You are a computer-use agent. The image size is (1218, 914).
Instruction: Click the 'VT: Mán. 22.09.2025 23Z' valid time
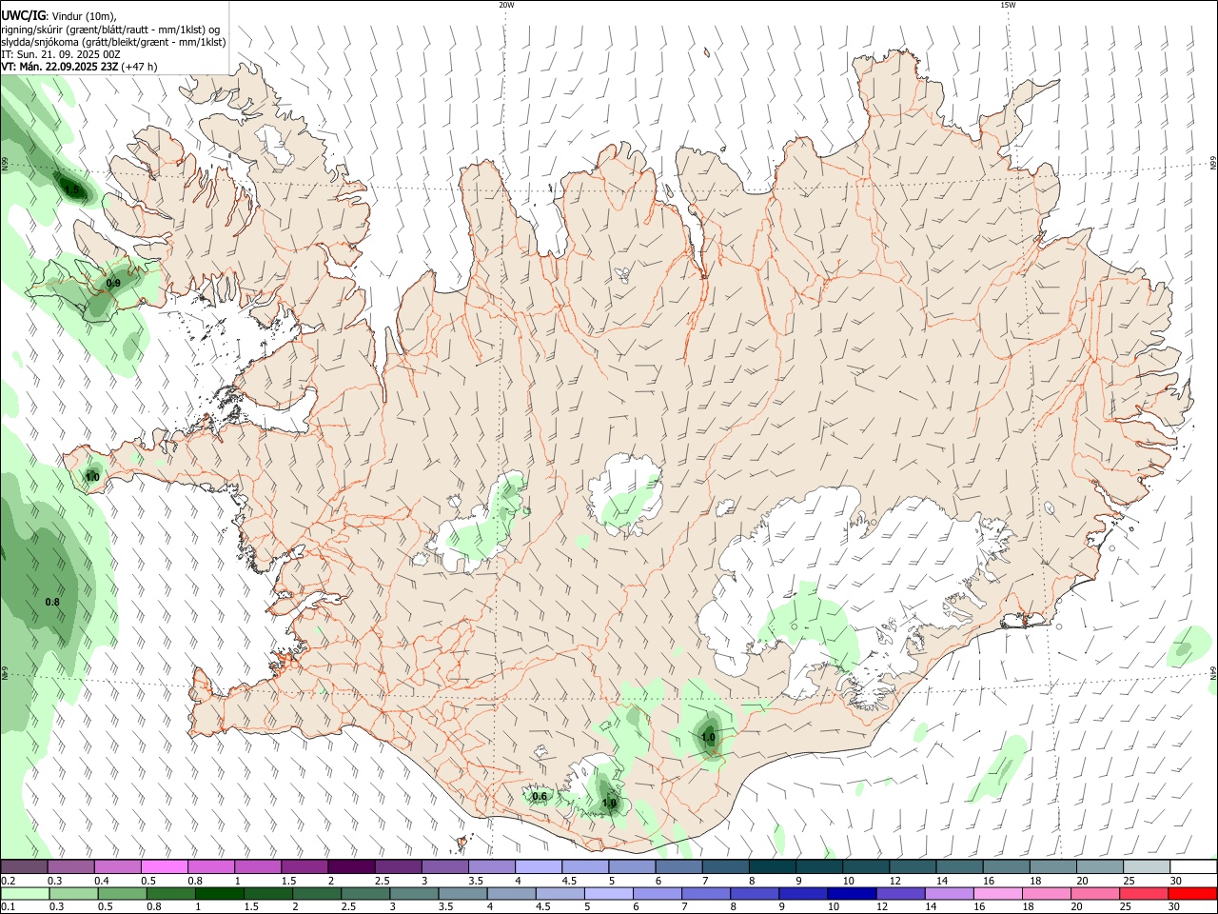[60, 67]
